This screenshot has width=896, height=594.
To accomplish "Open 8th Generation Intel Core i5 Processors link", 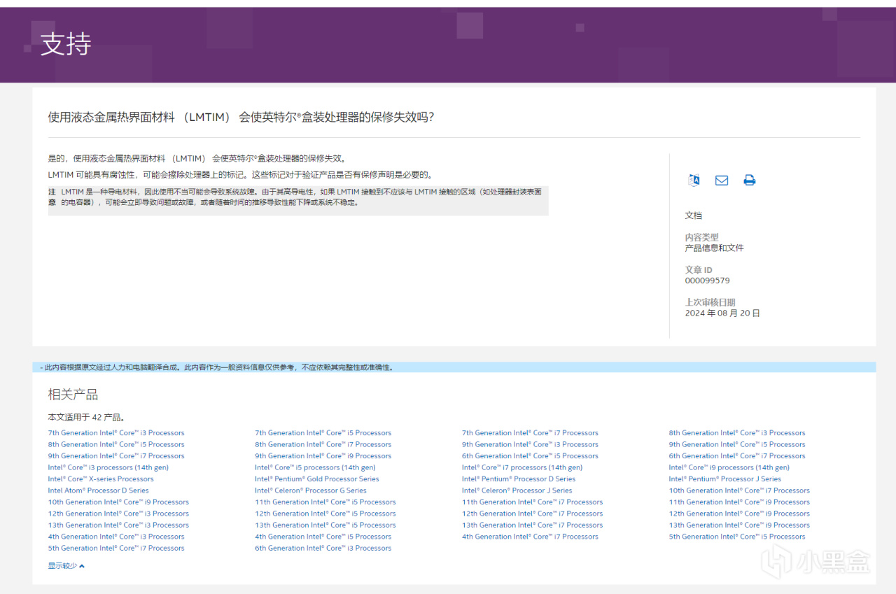I will click(x=116, y=444).
